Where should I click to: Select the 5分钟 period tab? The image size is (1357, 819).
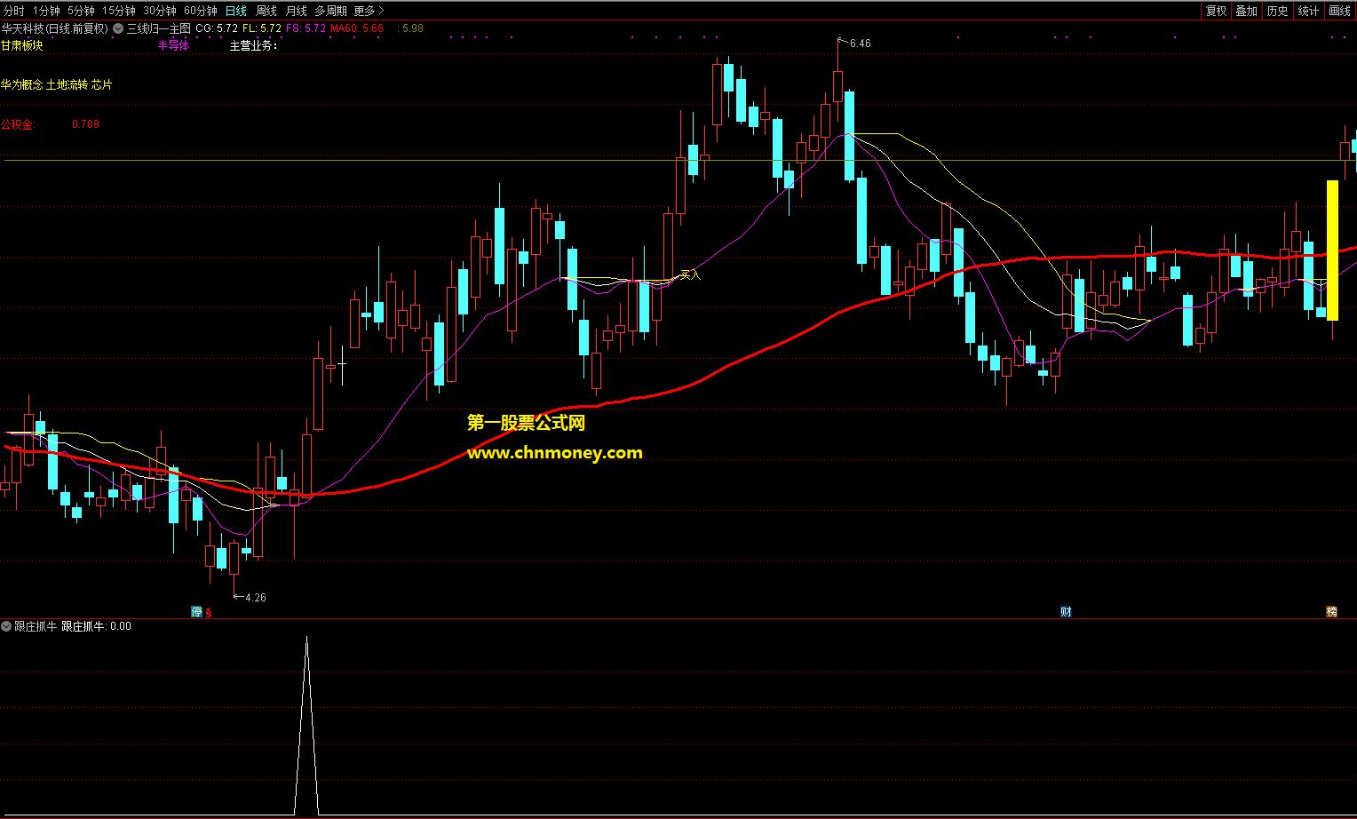point(81,11)
